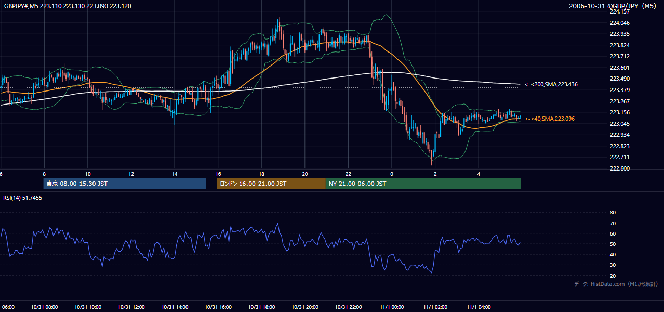
Task: Click price axis value 224.157
Action: (x=619, y=11)
